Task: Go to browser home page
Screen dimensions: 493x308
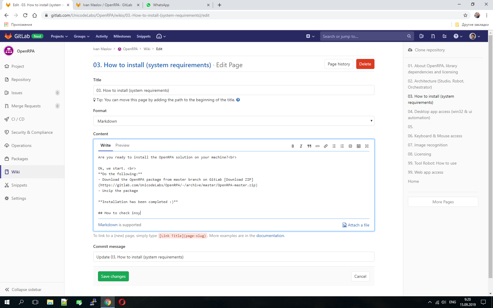Action: click(x=35, y=15)
